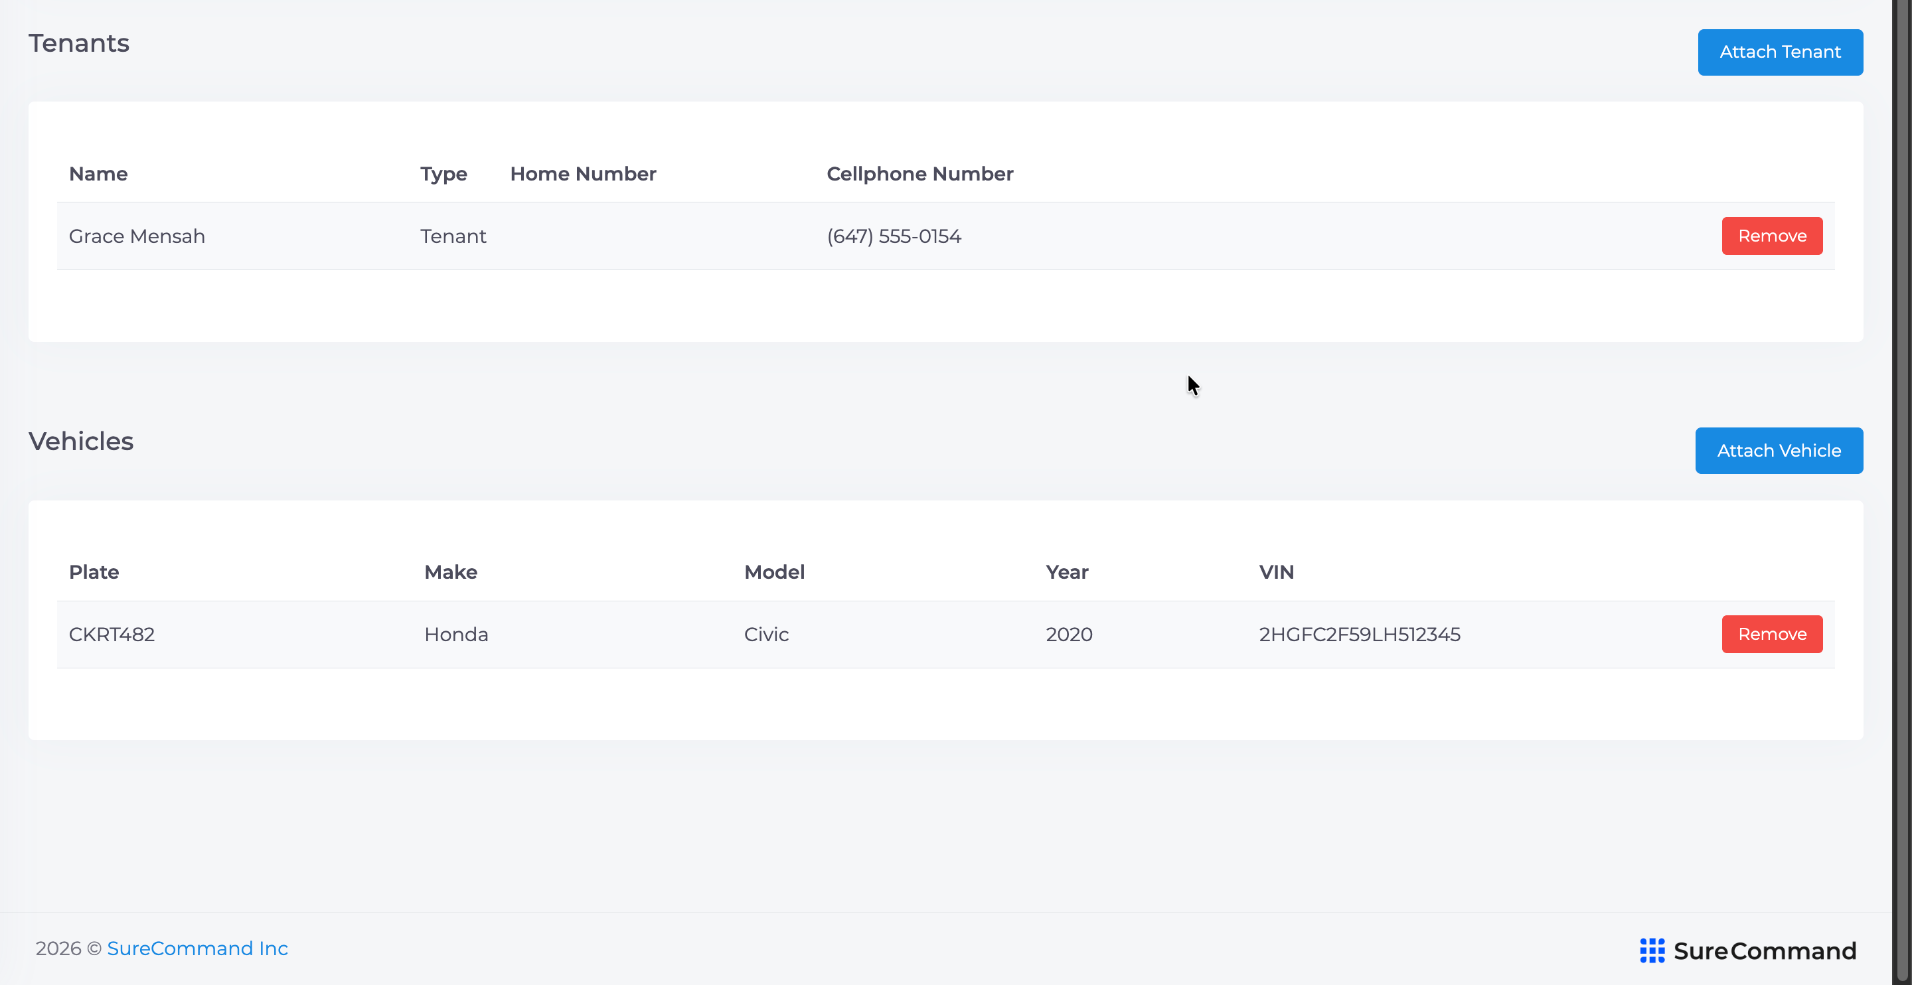
Task: Click the Cellphone Number column header
Action: click(919, 174)
